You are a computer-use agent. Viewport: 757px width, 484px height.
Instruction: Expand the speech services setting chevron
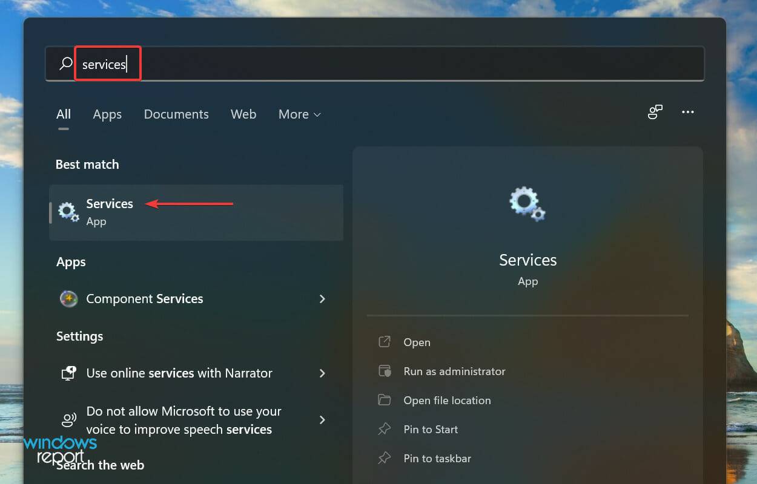[x=322, y=420]
